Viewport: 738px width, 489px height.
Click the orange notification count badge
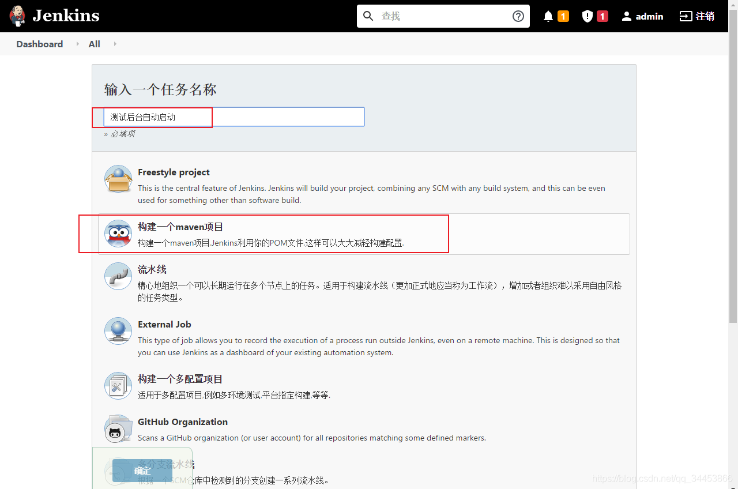click(563, 16)
